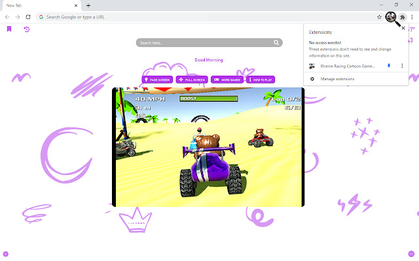419x261 pixels.
Task: Click the Full Screen button
Action: point(192,80)
